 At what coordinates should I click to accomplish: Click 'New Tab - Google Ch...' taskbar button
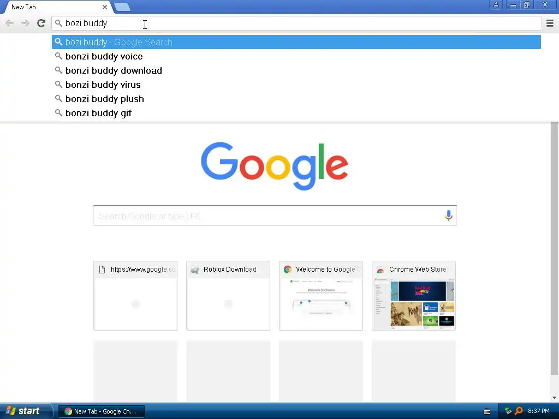click(101, 411)
